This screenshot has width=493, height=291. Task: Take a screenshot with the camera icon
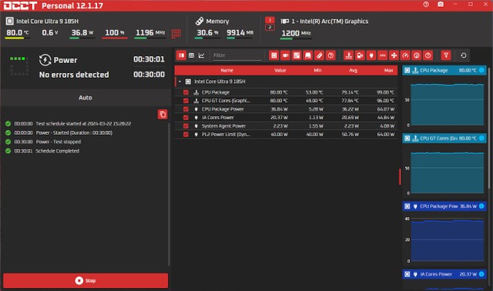(441, 5)
